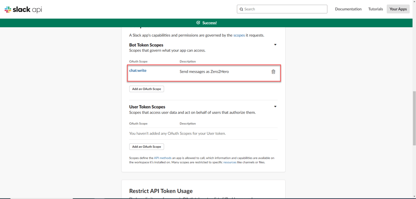Open the chat:write scope link

tap(138, 70)
